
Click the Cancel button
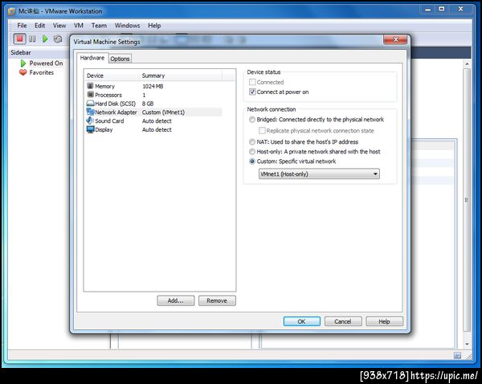343,321
